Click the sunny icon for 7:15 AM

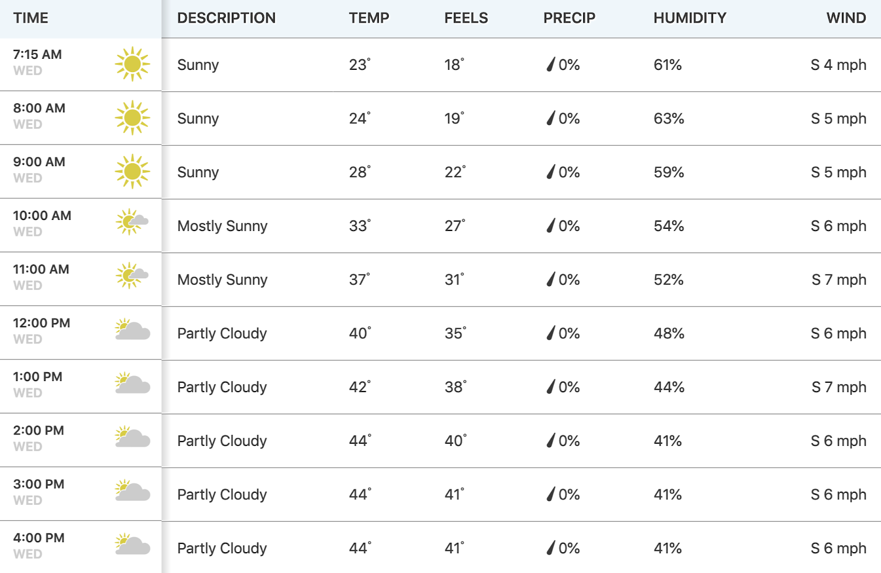click(x=132, y=64)
